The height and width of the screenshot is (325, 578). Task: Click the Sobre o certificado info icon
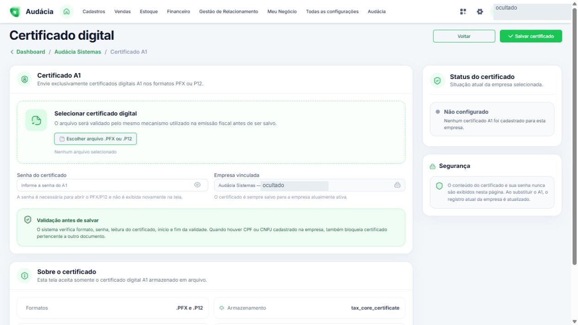(x=25, y=275)
